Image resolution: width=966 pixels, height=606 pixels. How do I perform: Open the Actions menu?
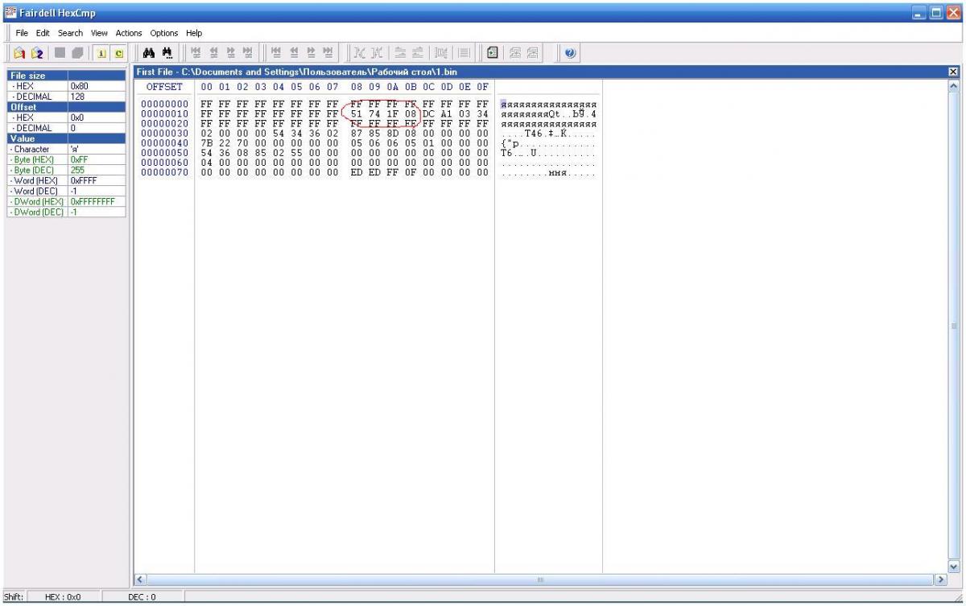pos(129,33)
